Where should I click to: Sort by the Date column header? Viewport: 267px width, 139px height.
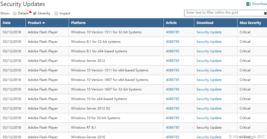click(7, 23)
